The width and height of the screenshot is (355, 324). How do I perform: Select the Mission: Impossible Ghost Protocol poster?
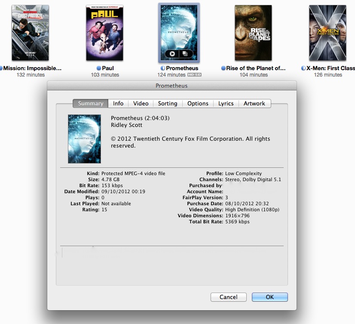coord(31,33)
